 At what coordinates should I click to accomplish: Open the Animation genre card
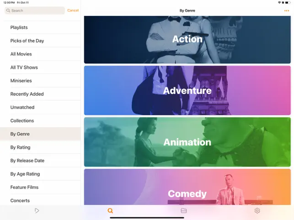tap(187, 142)
